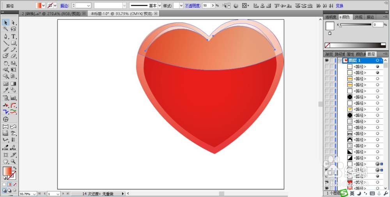Select the Selection (black arrow) tool

(x=5, y=23)
